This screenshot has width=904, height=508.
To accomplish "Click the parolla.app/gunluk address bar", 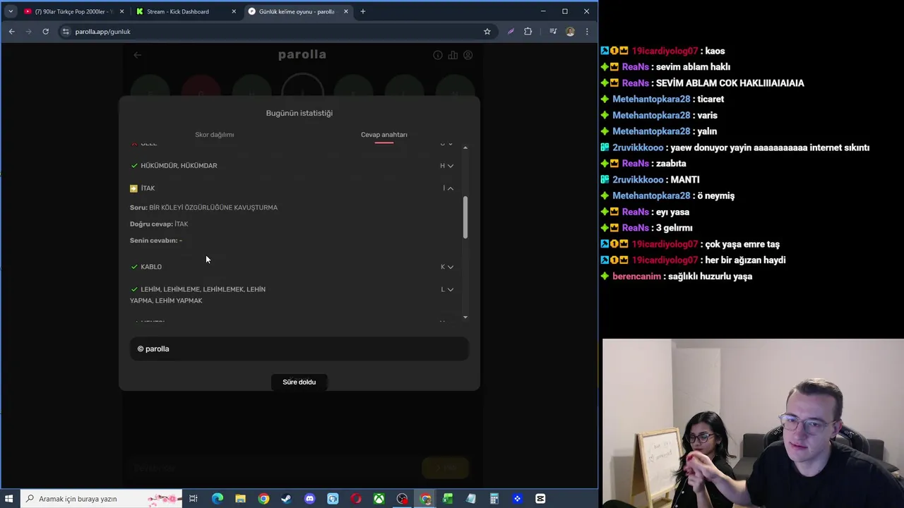I will (x=268, y=31).
